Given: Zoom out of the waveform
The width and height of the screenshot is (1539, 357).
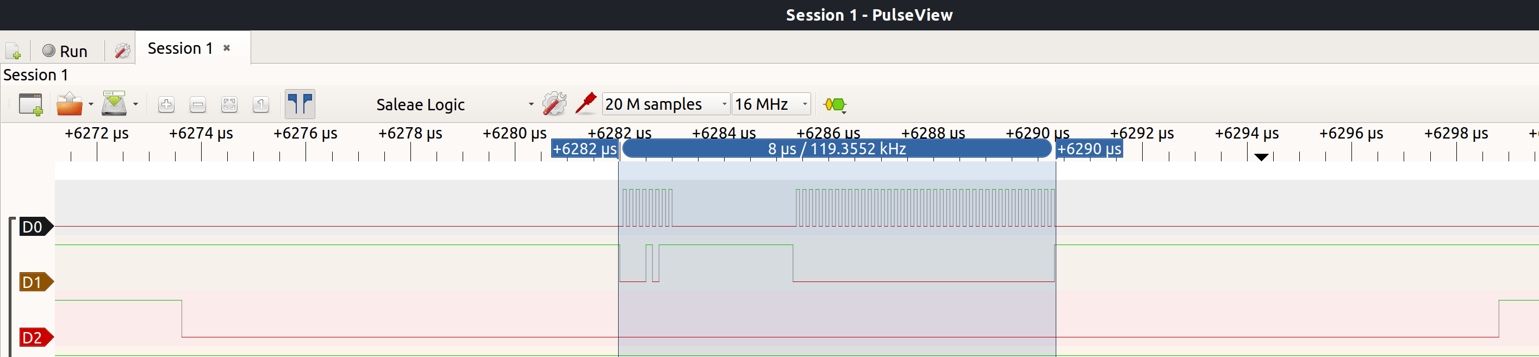Looking at the screenshot, I should click(x=198, y=104).
